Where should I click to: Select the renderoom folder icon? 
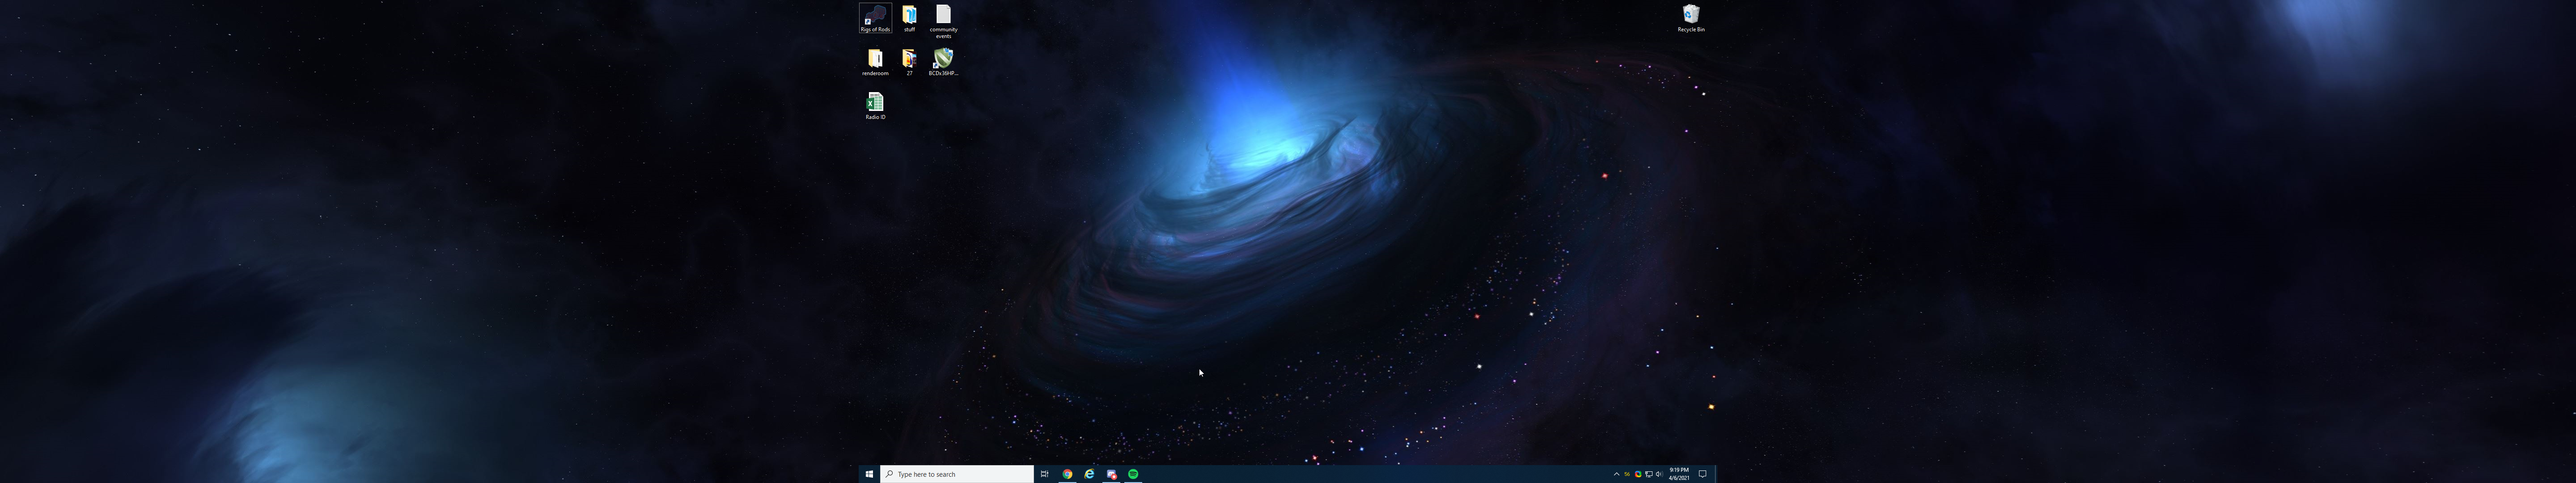[x=875, y=59]
